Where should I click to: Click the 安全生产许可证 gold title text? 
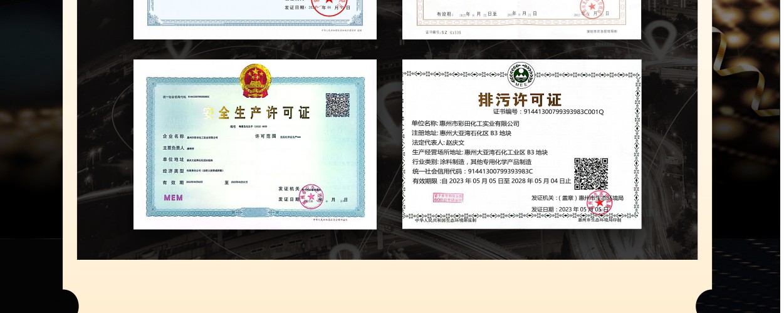[256, 113]
